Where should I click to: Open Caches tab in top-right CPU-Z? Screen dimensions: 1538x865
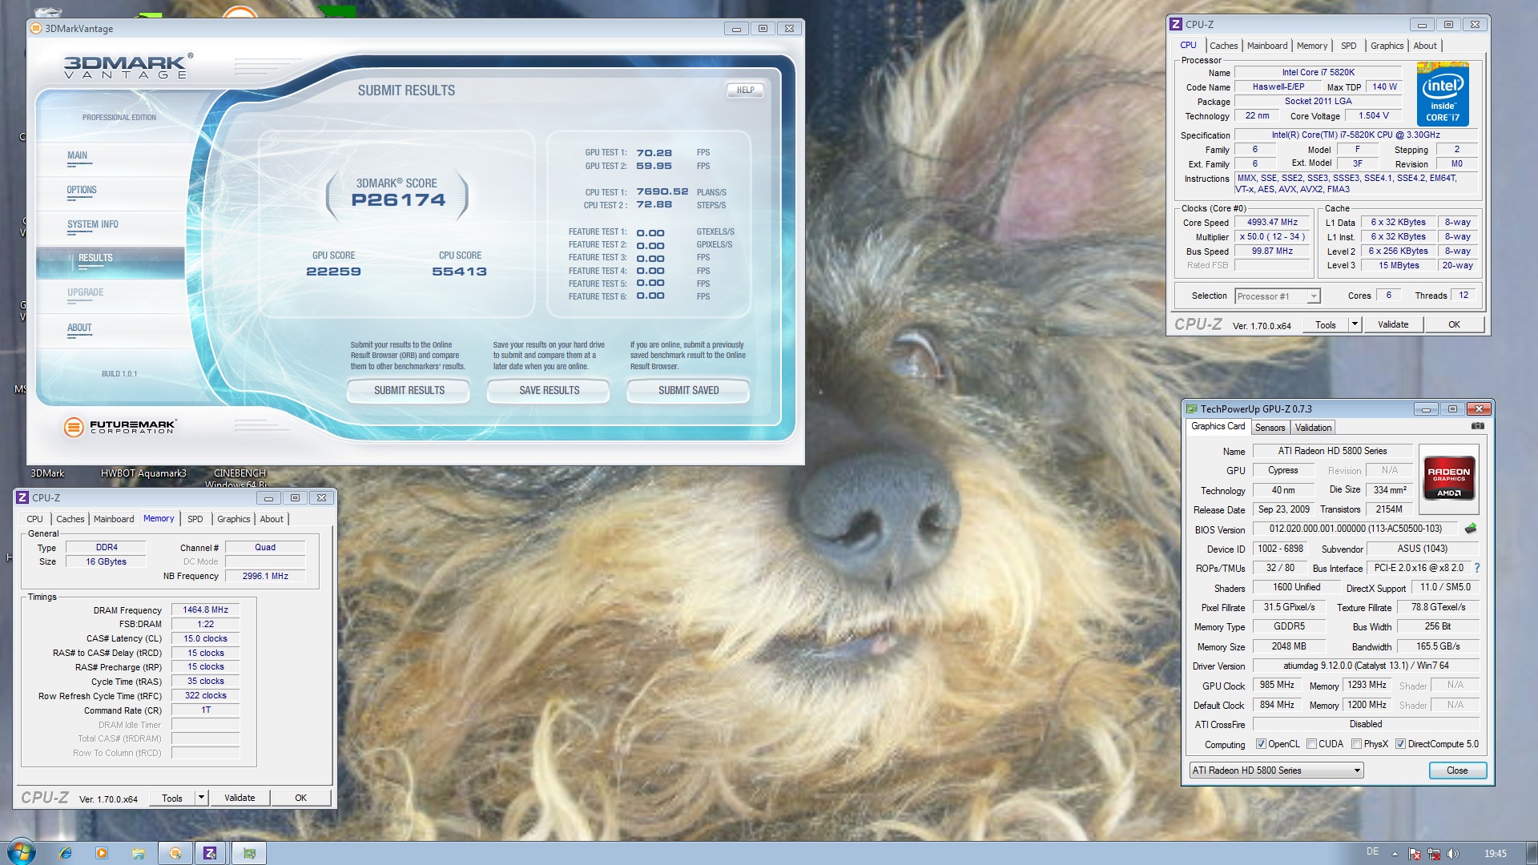pyautogui.click(x=1223, y=46)
